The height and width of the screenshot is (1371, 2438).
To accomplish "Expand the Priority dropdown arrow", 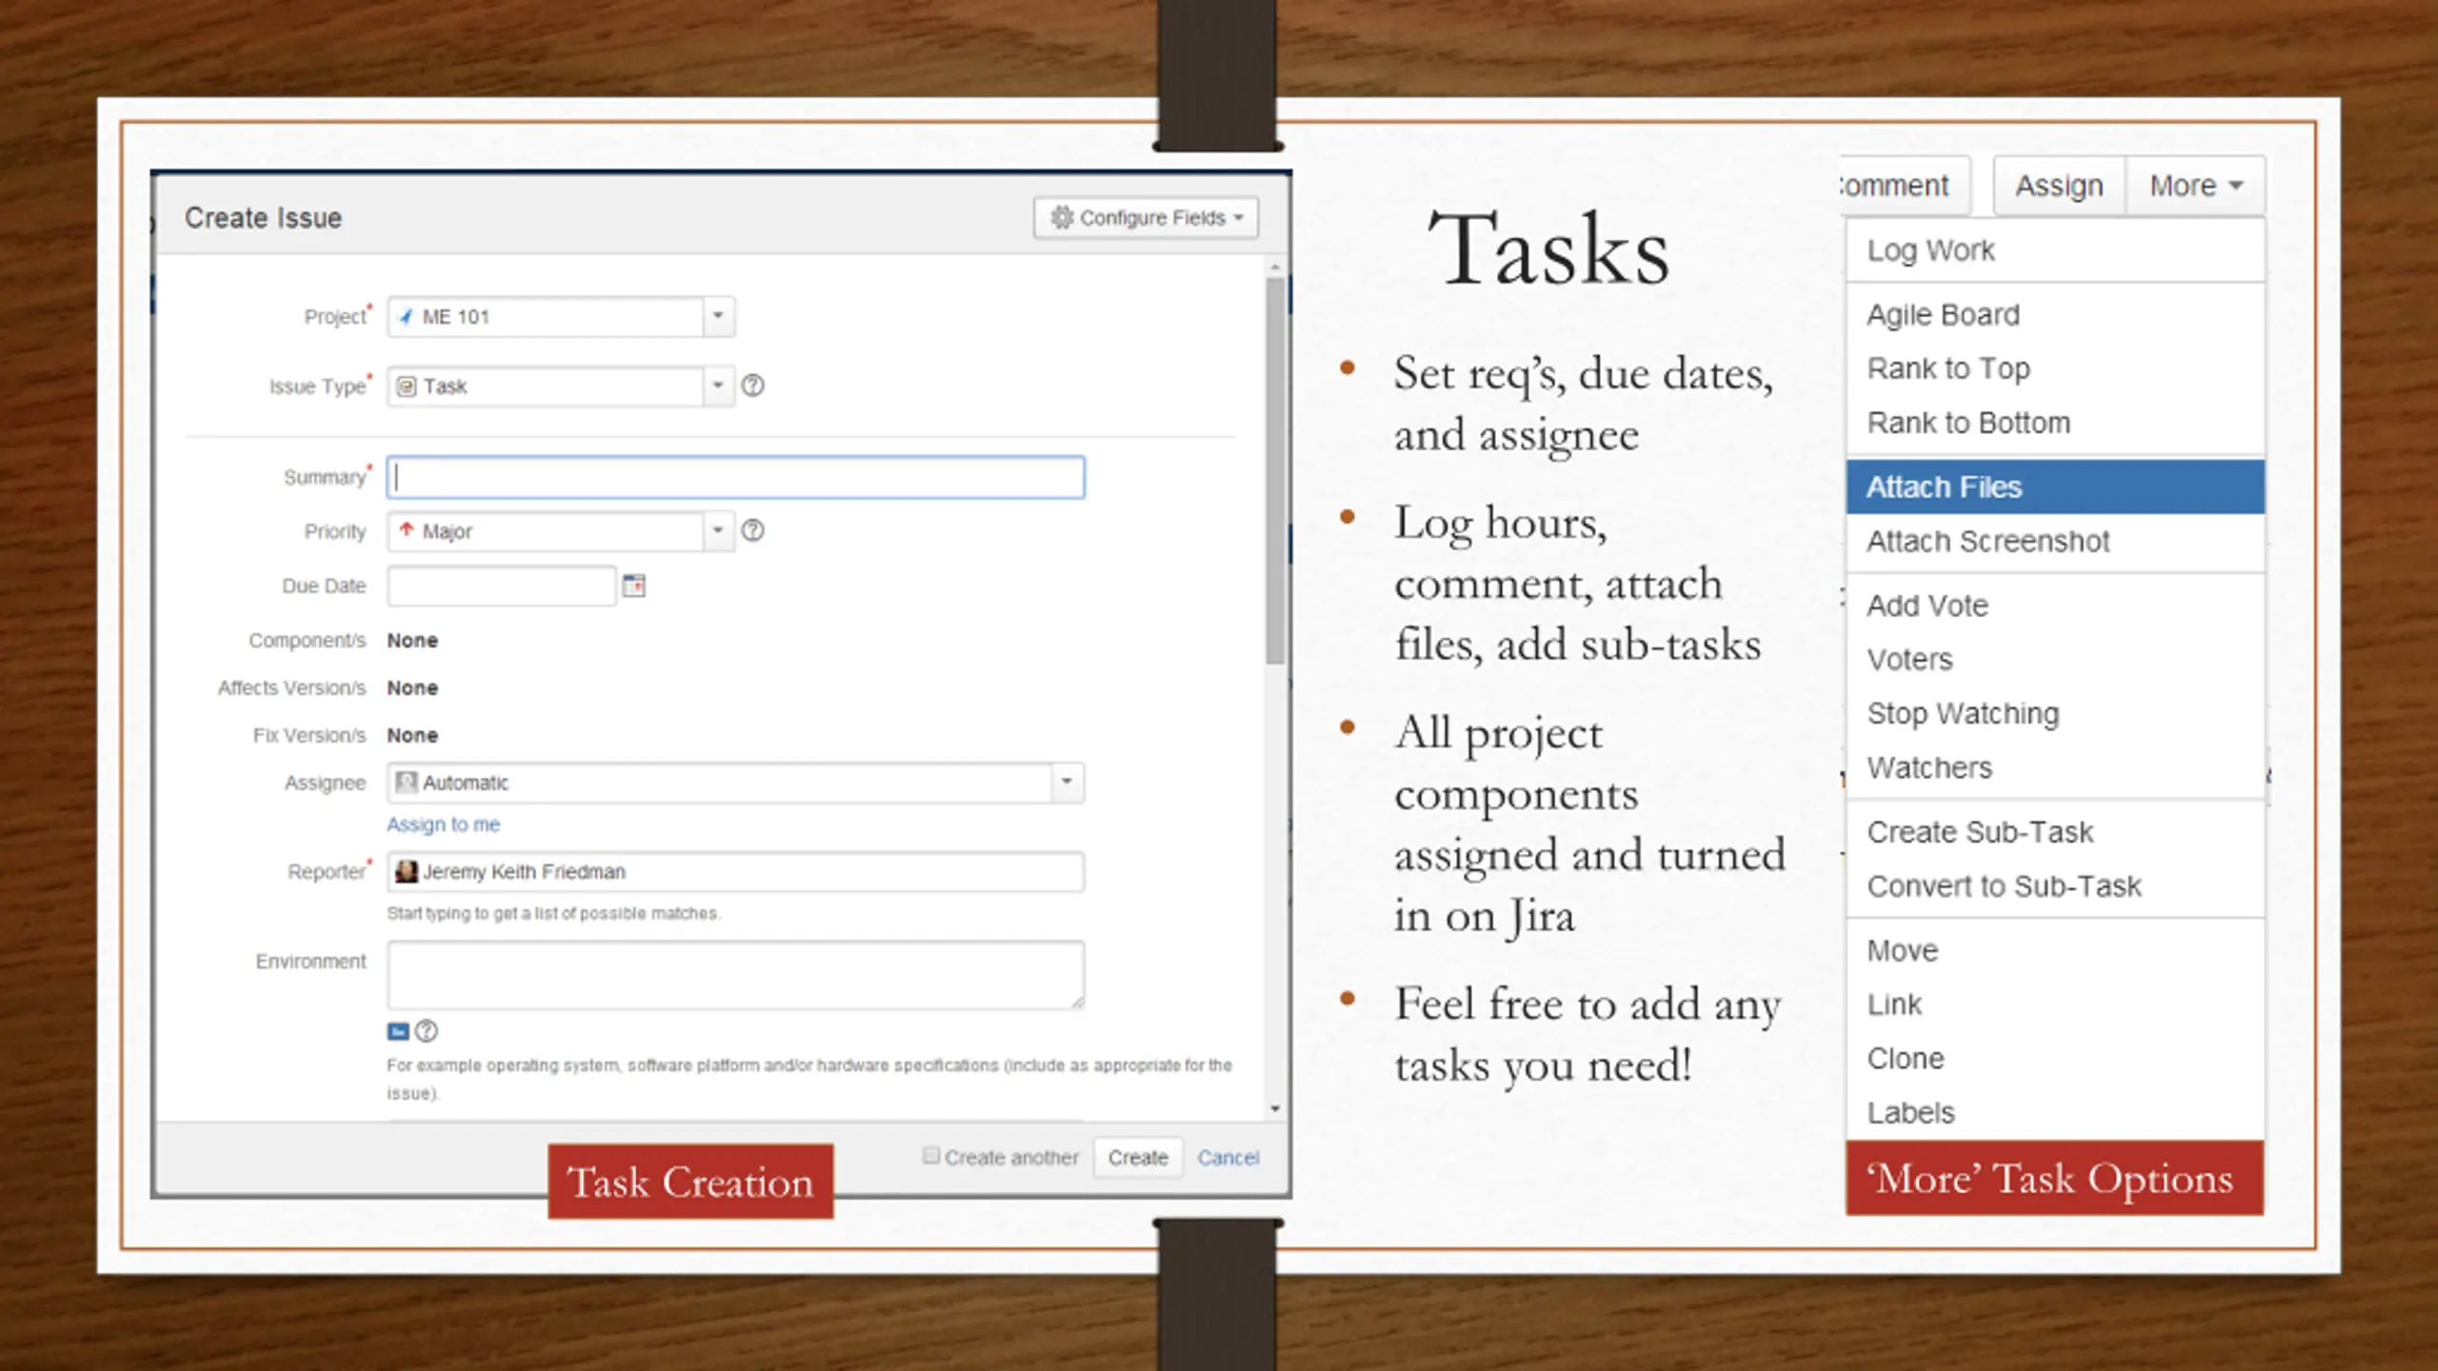I will coord(718,530).
